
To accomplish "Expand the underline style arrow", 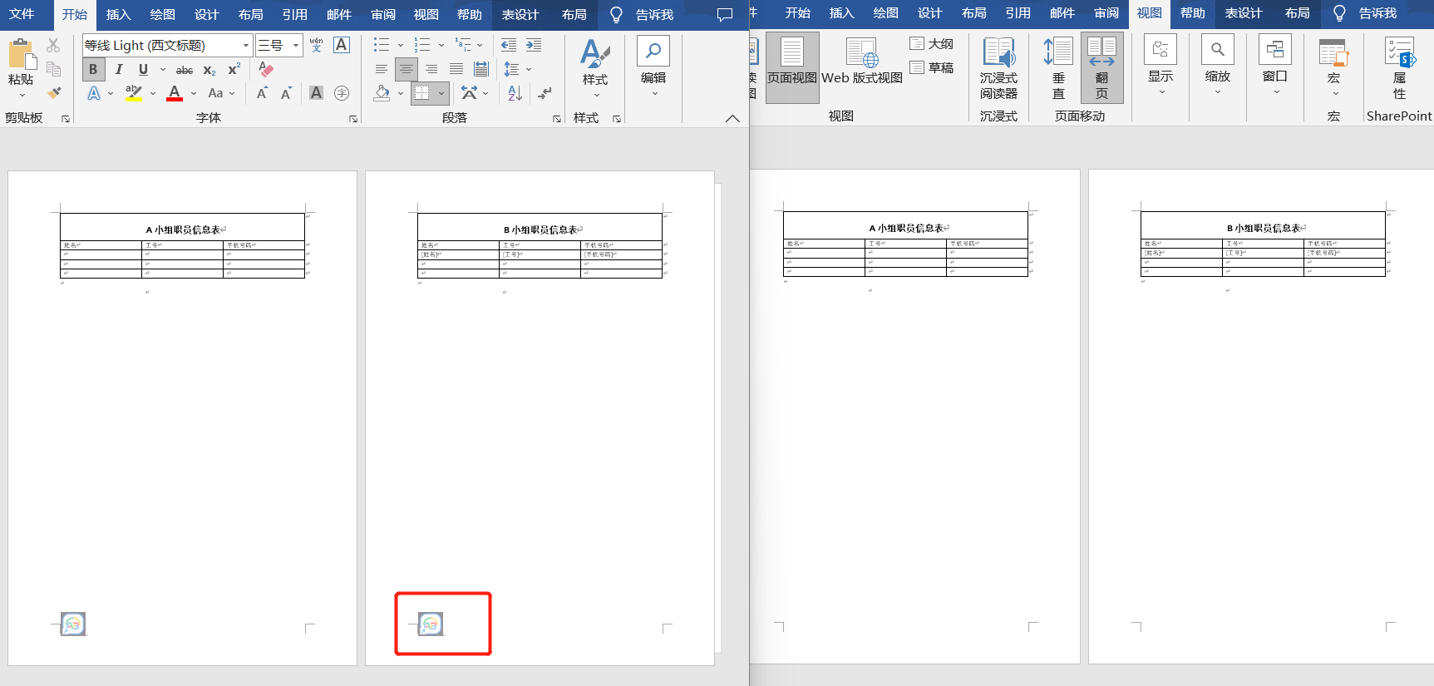I will coord(163,69).
